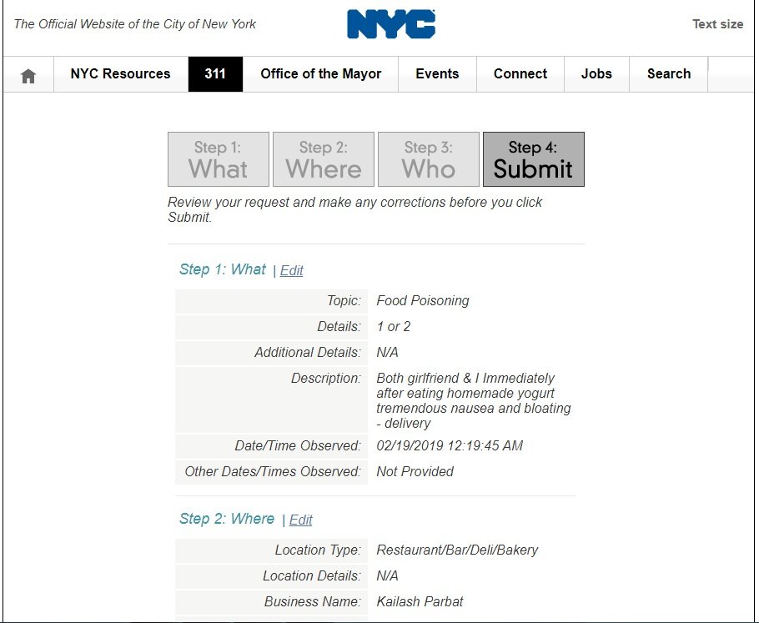Go back to Step 1: What
This screenshot has width=759, height=623.
point(219,159)
